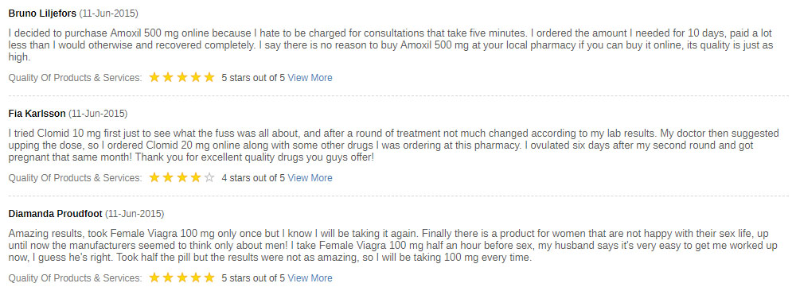This screenshot has width=796, height=291.
Task: Click the Quality Of Products label in Bruno's review
Action: coord(75,78)
